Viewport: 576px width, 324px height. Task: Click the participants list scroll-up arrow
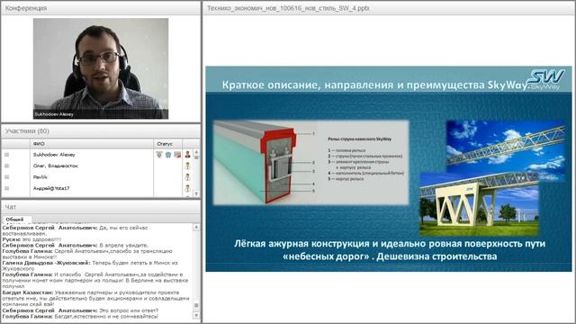pos(196,152)
